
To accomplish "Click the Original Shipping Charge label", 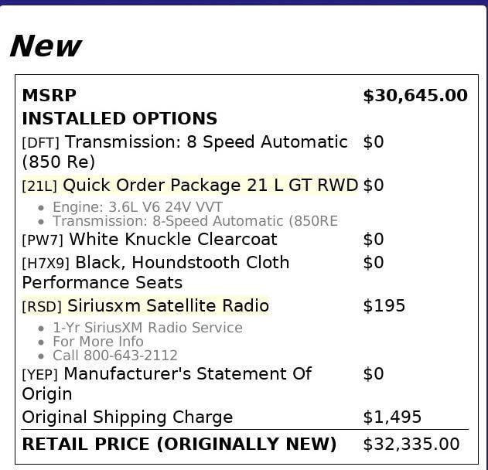I will coord(128,417).
